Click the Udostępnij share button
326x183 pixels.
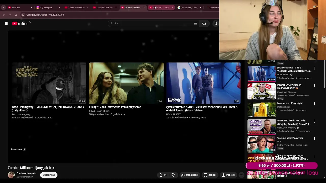(x=189, y=175)
